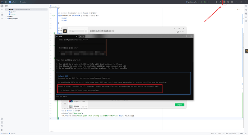The width and height of the screenshot is (248, 135).
Task: Show more tool windows (three dots) in left sidebar
Action: pyautogui.click(x=2, y=18)
